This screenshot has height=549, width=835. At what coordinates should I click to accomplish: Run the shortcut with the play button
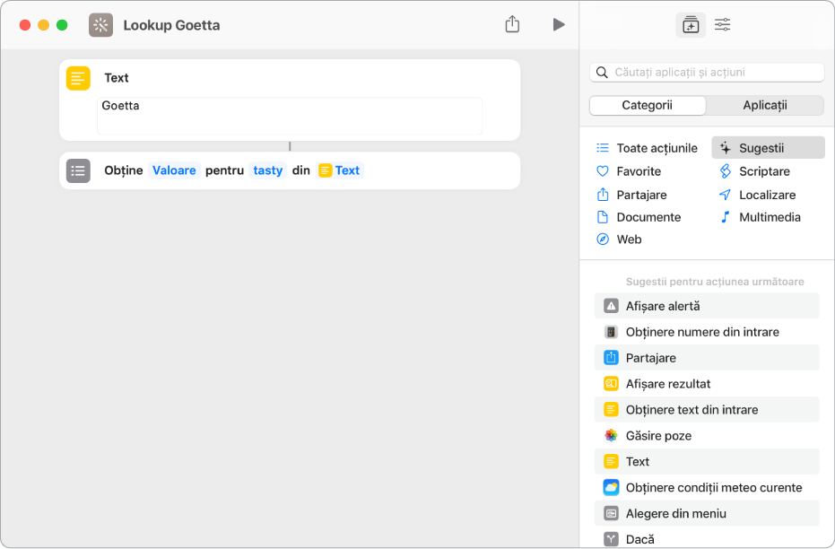click(559, 24)
